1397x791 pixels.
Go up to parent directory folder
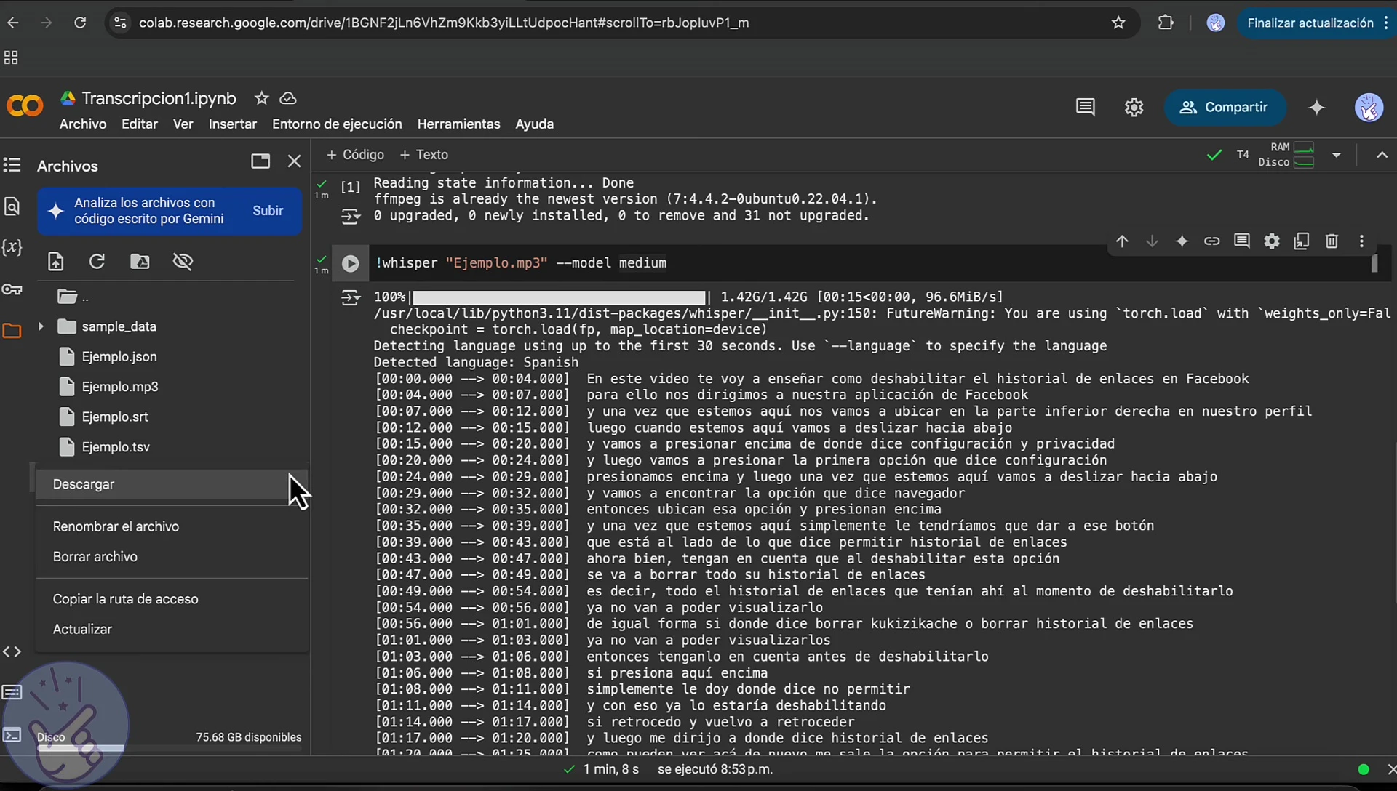73,297
